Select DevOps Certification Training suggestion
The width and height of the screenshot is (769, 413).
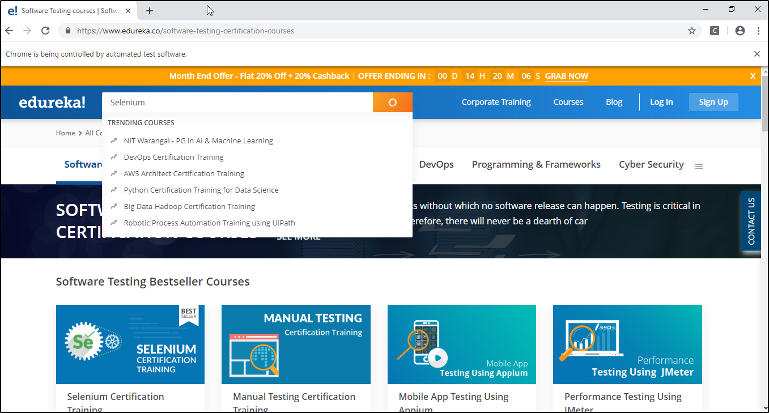point(173,157)
